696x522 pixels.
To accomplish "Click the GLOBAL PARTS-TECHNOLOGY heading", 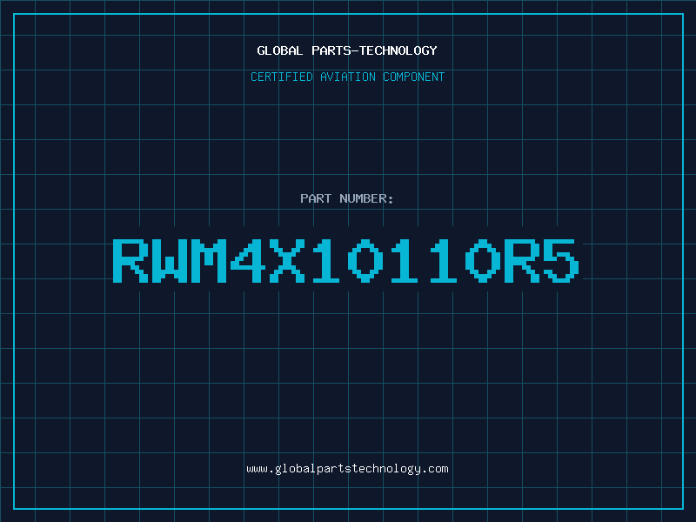I will click(347, 50).
